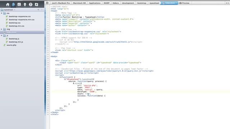Select the index.html tab in path bar

pyautogui.click(x=170, y=3)
